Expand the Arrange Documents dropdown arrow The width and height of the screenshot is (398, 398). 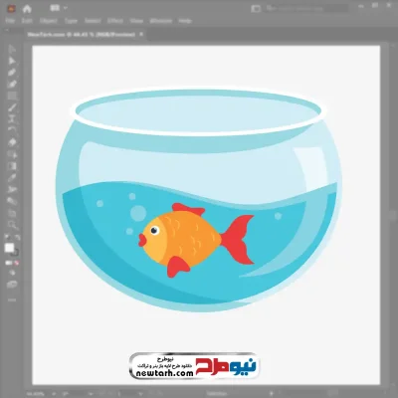[x=66, y=8]
